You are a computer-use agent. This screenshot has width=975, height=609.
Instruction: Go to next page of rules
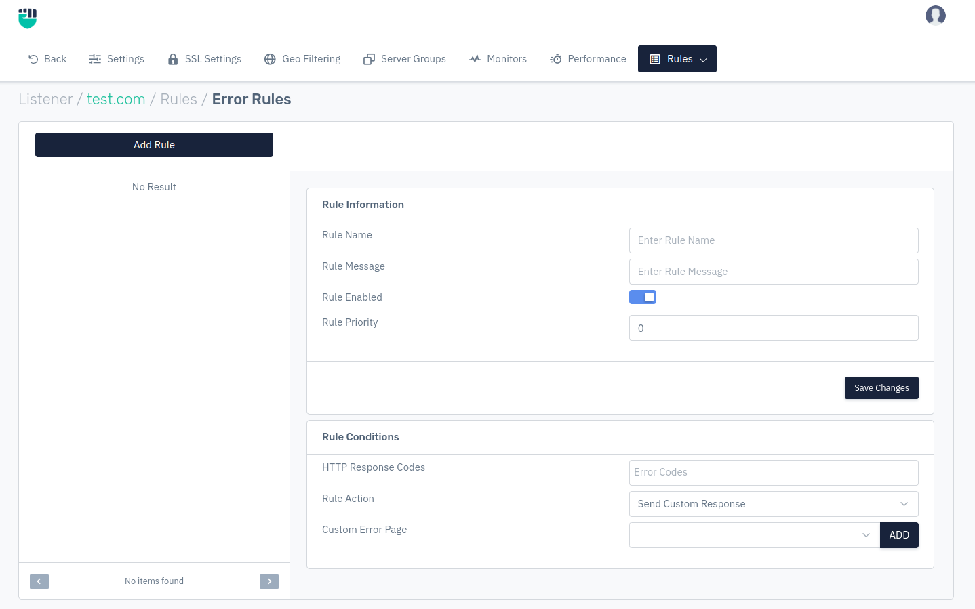pos(269,581)
